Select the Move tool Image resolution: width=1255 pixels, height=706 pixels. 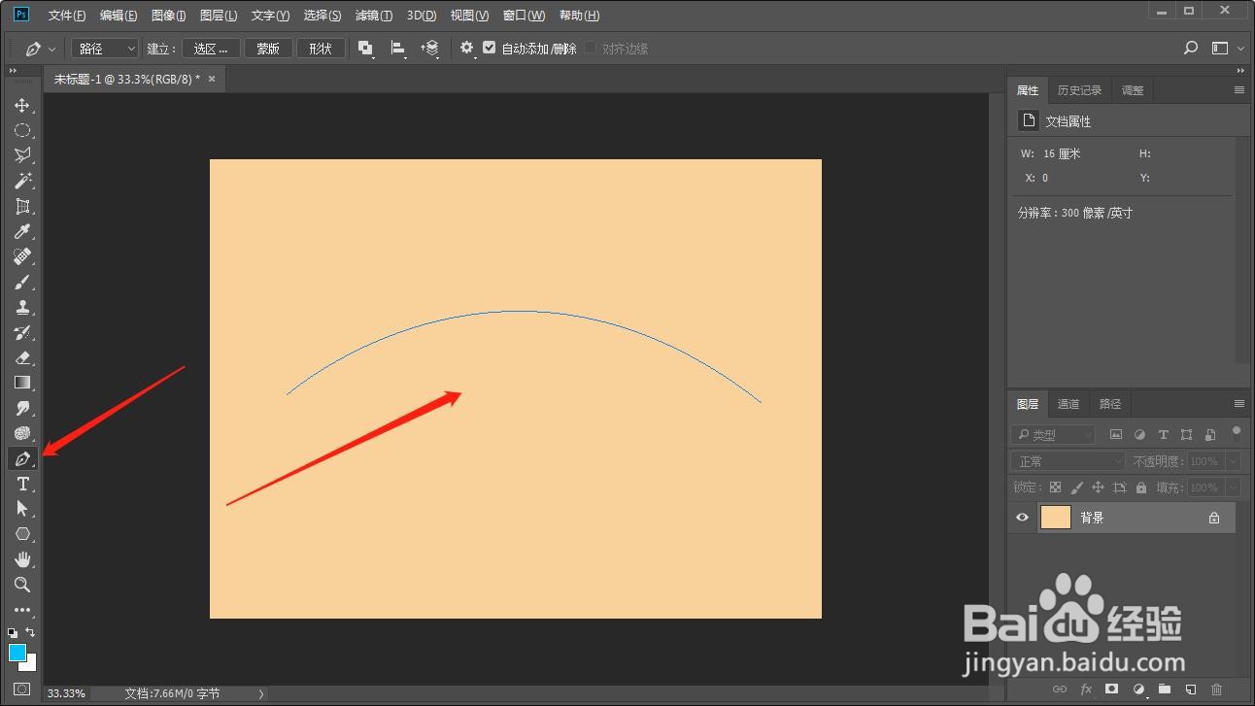pyautogui.click(x=22, y=105)
